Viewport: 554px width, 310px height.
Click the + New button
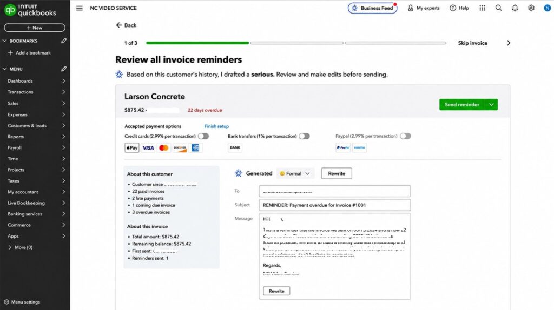35,28
